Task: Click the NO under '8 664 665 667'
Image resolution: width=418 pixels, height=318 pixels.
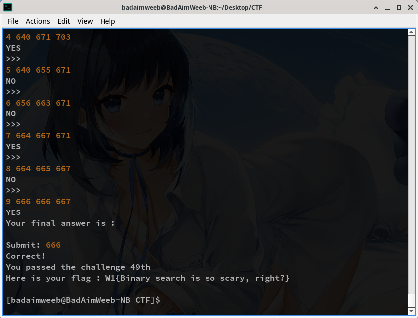Action: click(11, 179)
